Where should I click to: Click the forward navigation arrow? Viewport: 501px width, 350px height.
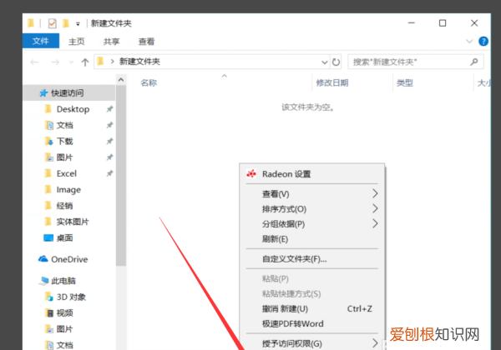click(x=55, y=62)
